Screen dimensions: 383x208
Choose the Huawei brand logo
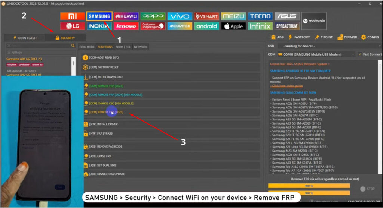(126, 16)
